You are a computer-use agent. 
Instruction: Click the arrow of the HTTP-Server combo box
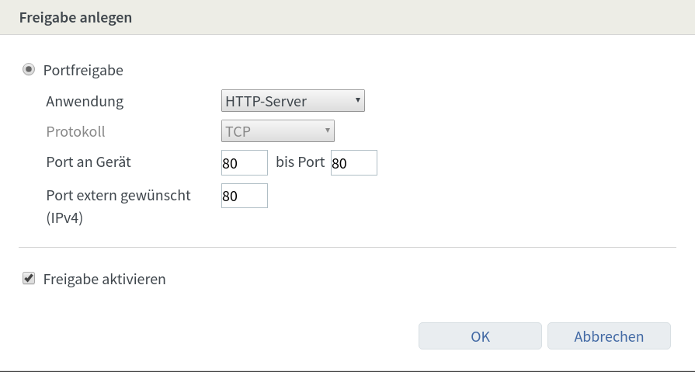click(x=356, y=100)
